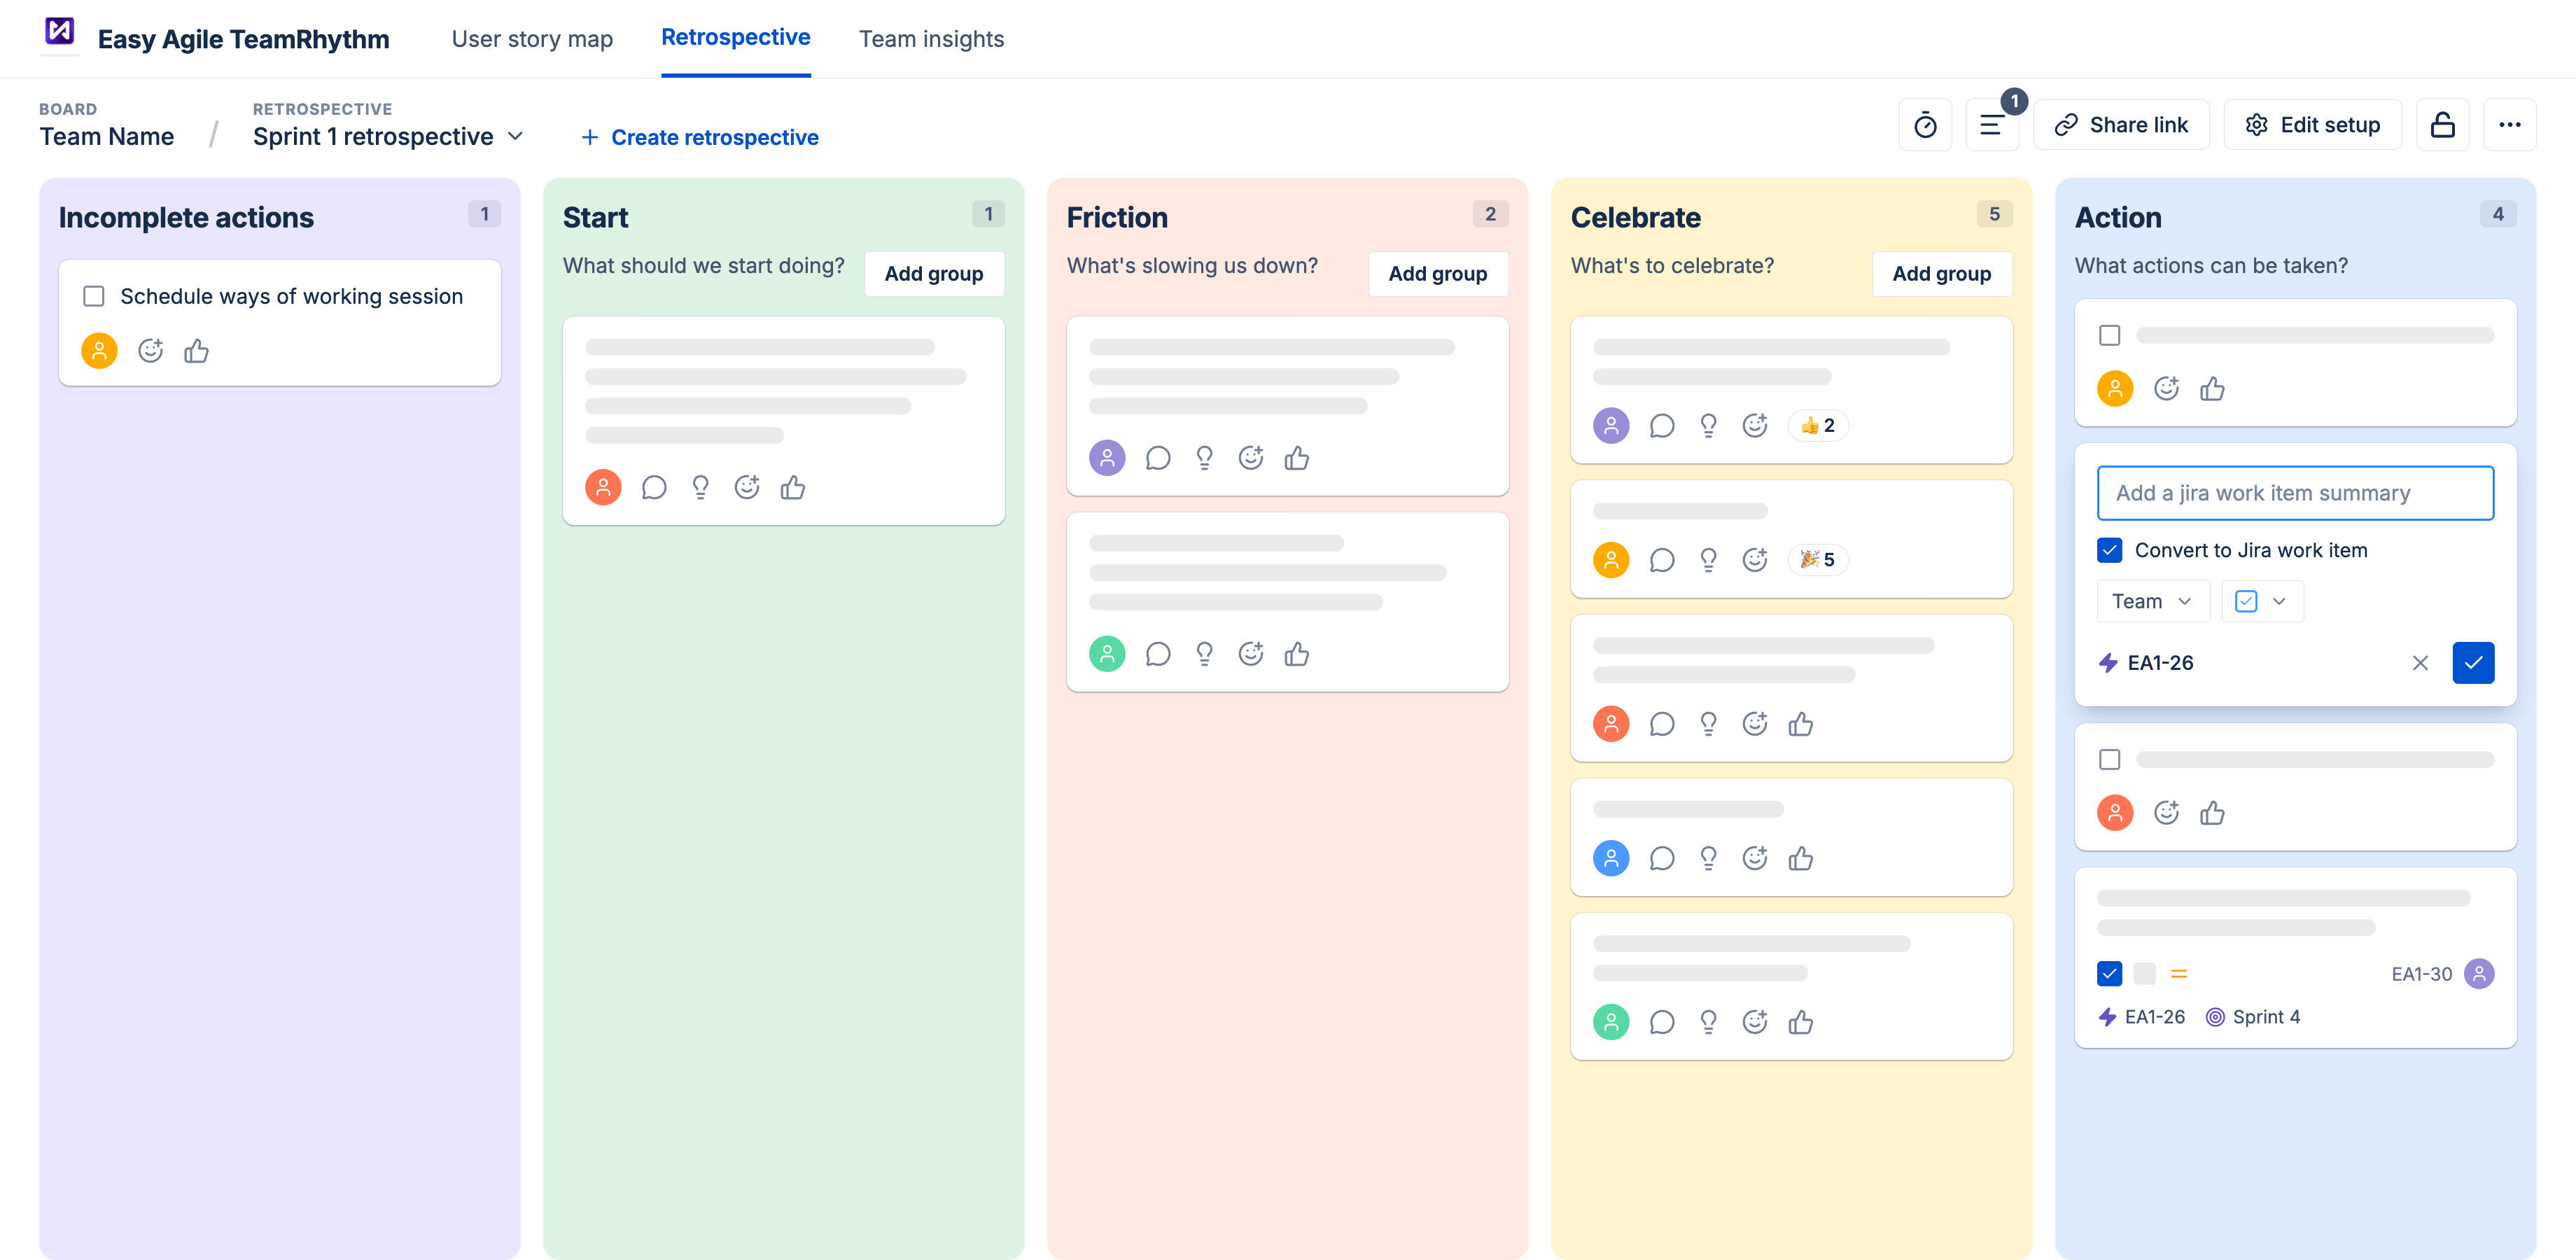Click lightbulb icon on last Celebrate card
The image size is (2576, 1260).
click(x=1708, y=1022)
